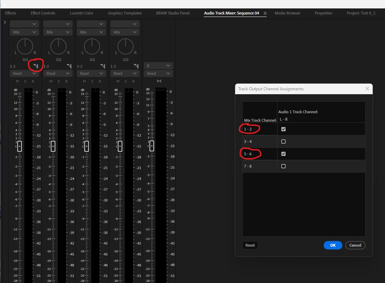385x283 pixels.
Task: Solo the fourth audio track
Action: pyautogui.click(x=126, y=81)
